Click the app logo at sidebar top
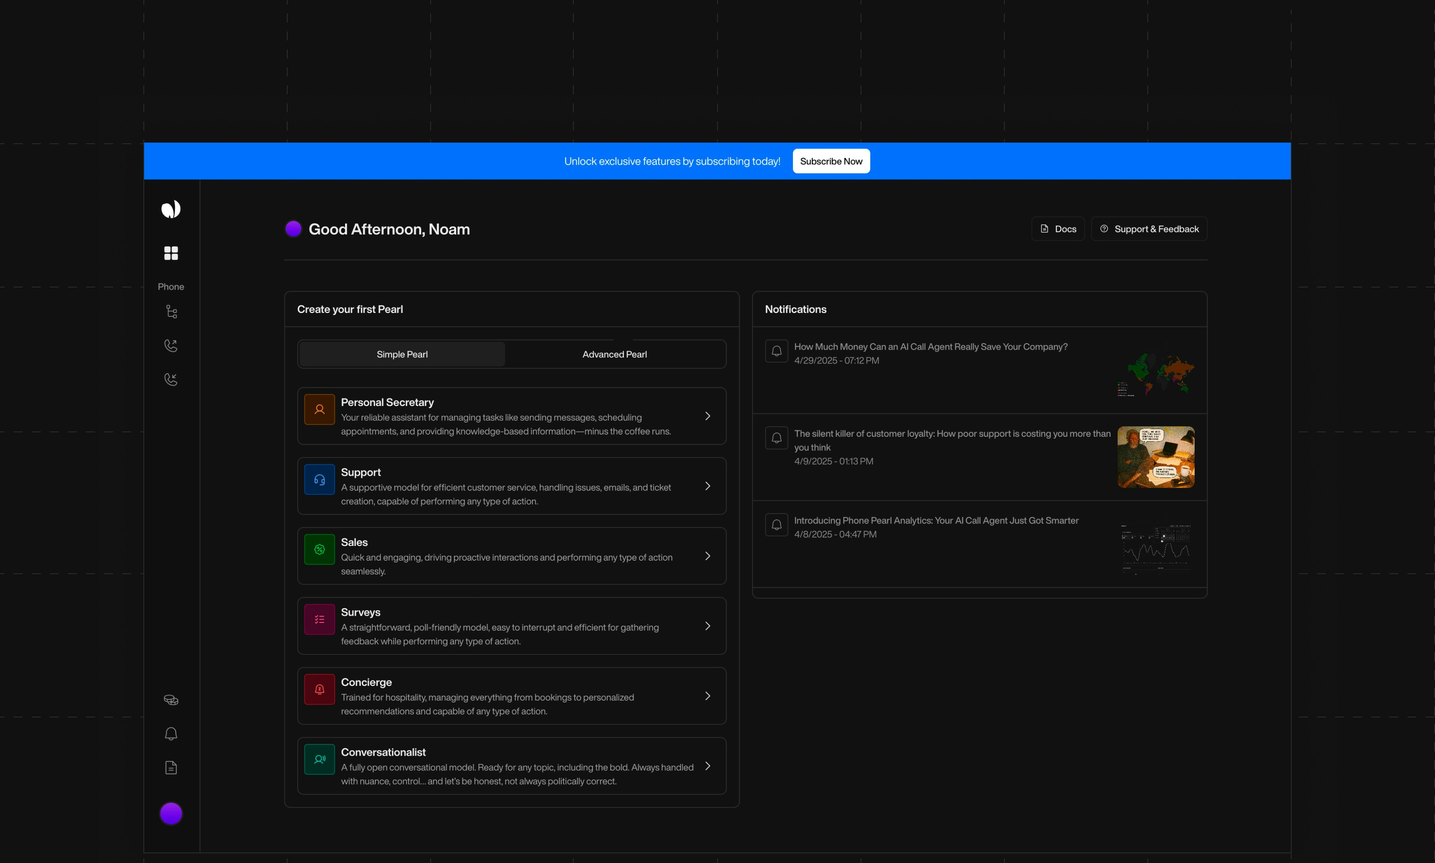Screen dimensions: 1435x863 point(170,209)
